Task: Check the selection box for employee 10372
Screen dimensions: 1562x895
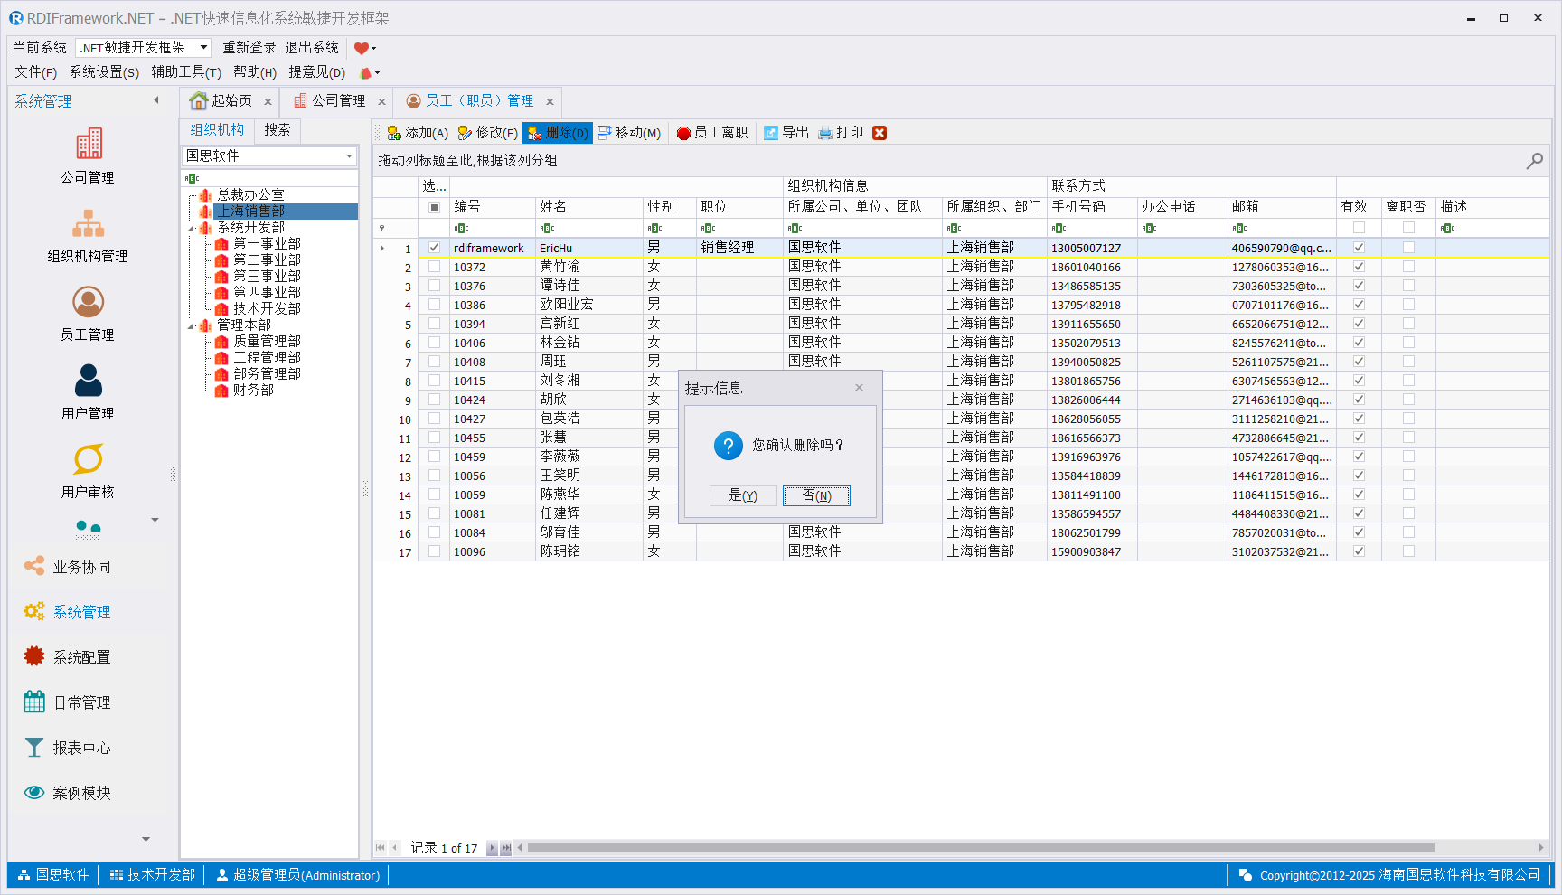Action: [x=435, y=267]
